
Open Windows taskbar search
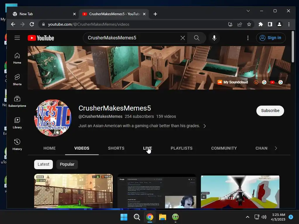point(137,217)
